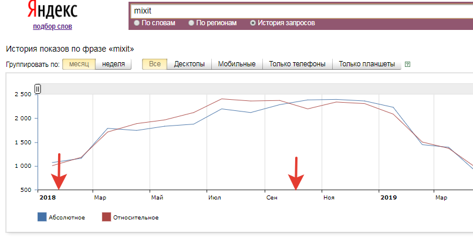Switch to the Только телефоны tab
The height and width of the screenshot is (240, 473).
[297, 64]
